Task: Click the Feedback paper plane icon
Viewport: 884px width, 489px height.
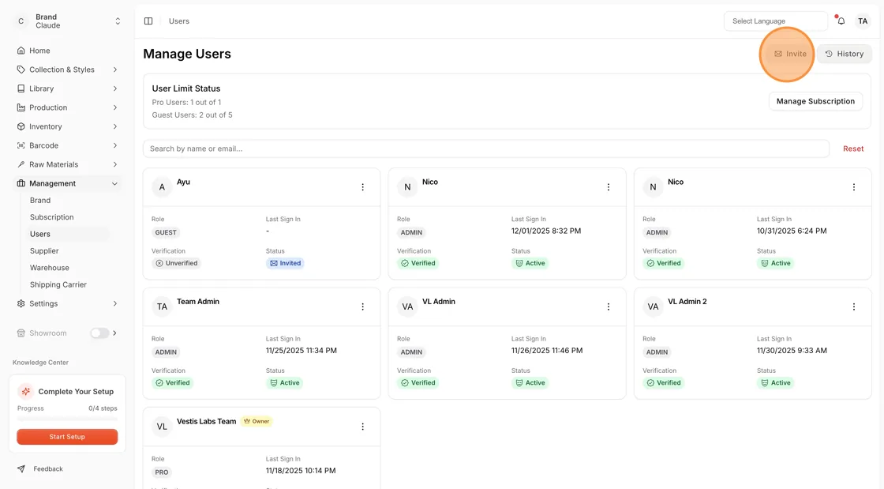Action: [21, 468]
